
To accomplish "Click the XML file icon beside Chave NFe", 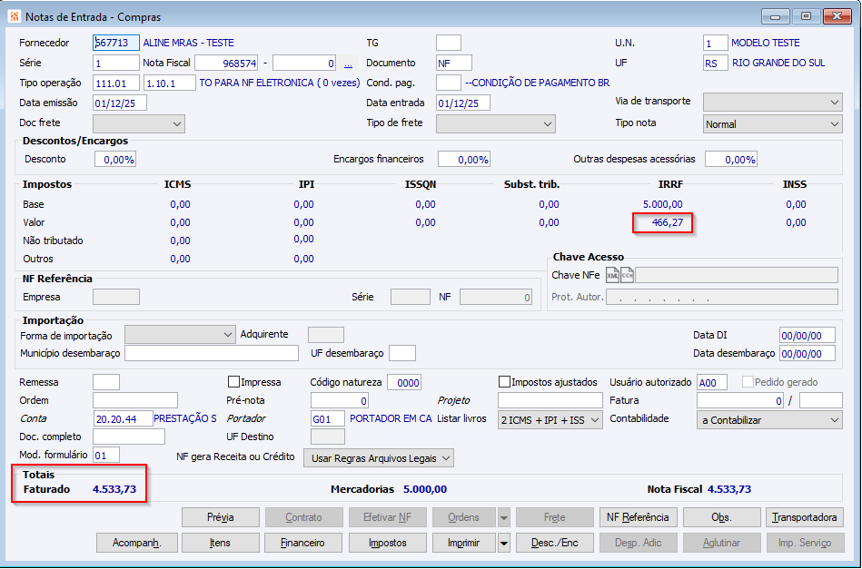I will pos(613,275).
